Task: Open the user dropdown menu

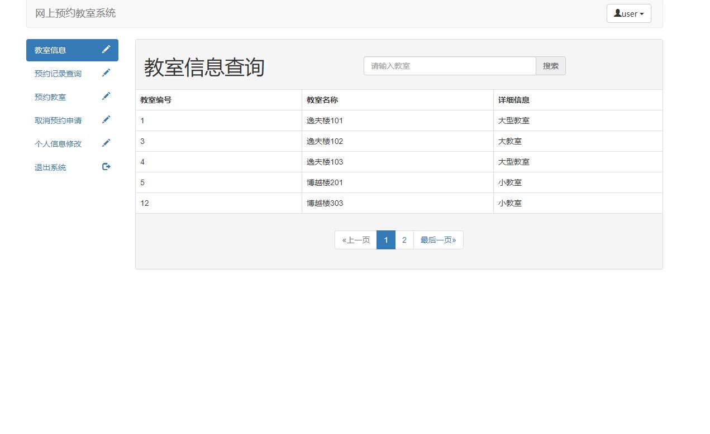Action: tap(629, 13)
